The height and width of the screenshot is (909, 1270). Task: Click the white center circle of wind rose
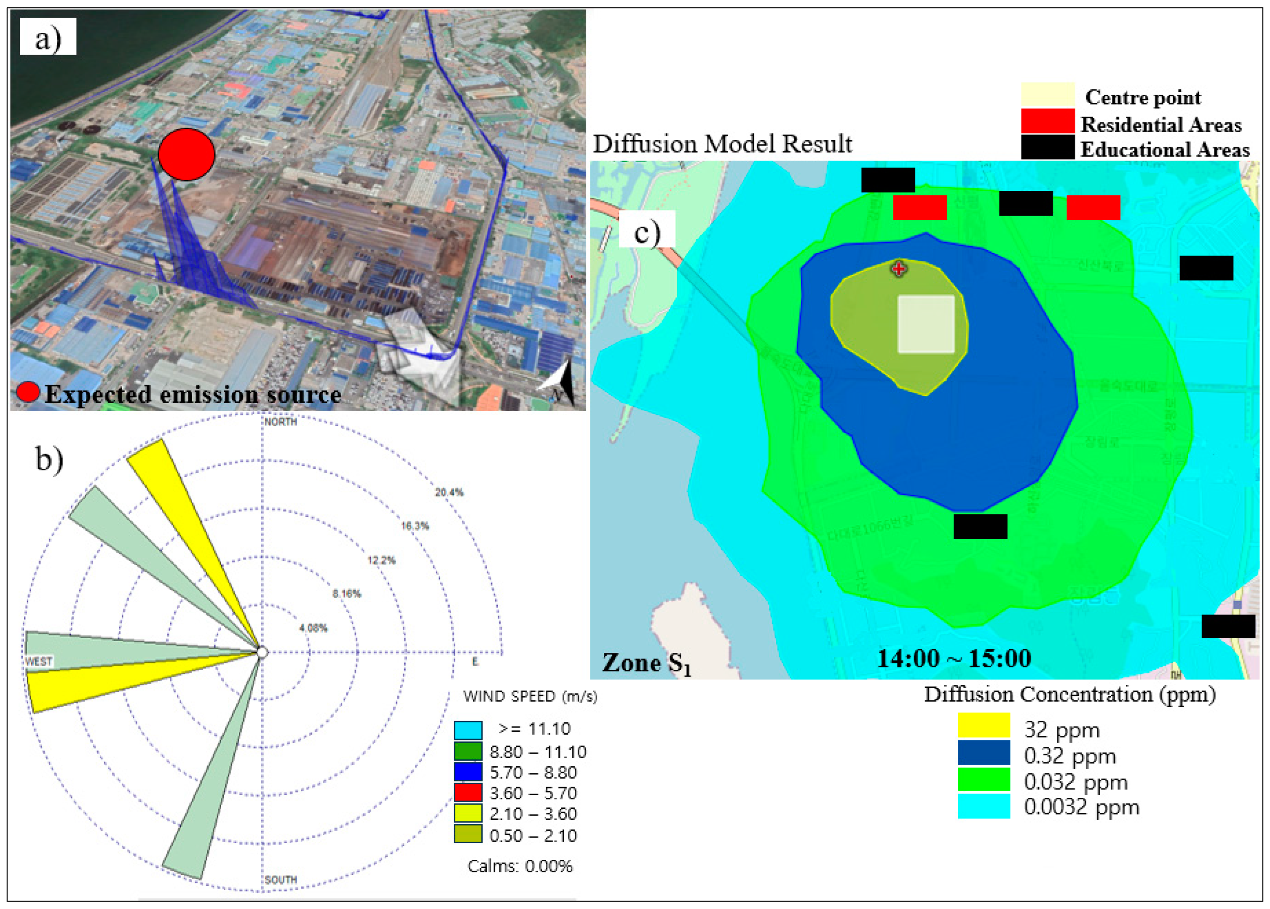tap(262, 652)
